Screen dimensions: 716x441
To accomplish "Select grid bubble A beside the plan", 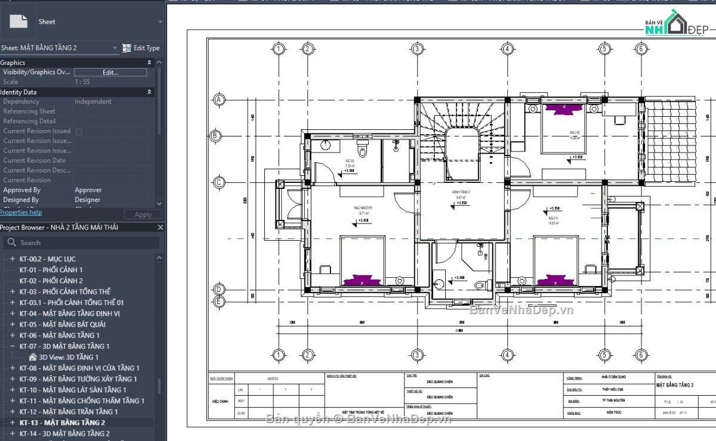I will point(219,100).
